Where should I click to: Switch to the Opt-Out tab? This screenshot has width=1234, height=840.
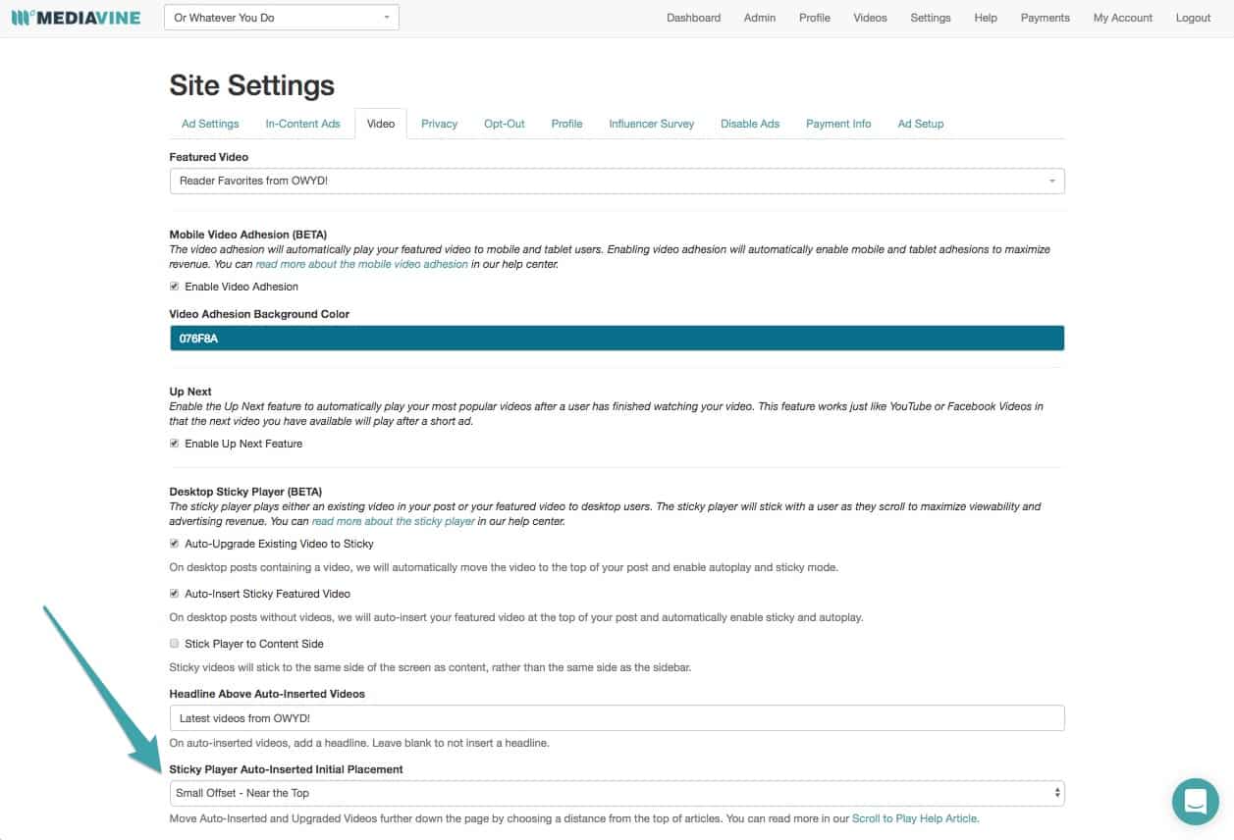505,124
